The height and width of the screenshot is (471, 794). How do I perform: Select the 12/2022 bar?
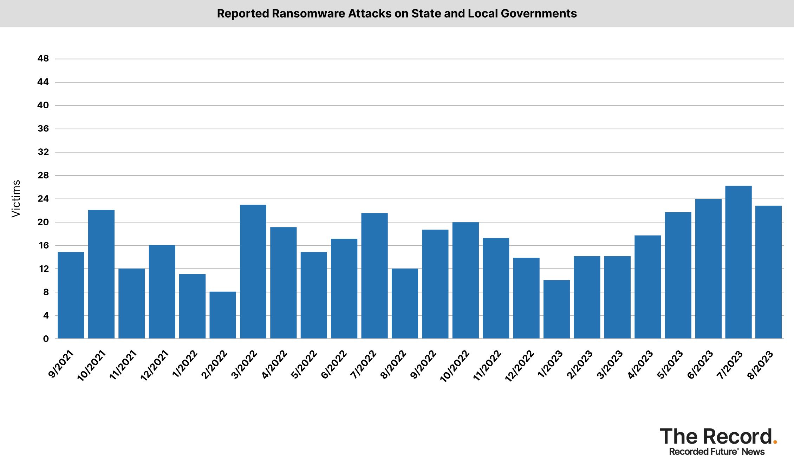tap(526, 298)
